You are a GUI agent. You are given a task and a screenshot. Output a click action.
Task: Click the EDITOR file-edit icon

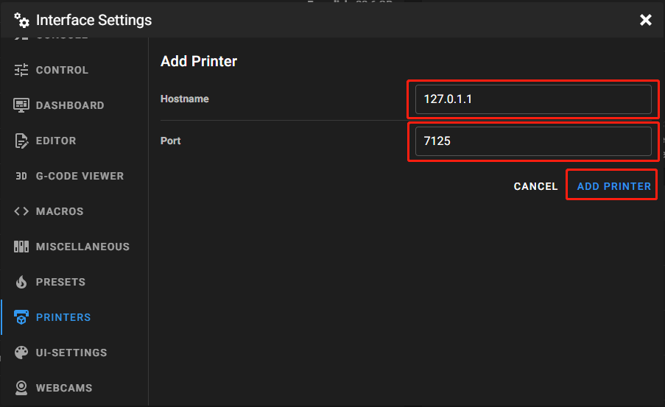(x=21, y=141)
